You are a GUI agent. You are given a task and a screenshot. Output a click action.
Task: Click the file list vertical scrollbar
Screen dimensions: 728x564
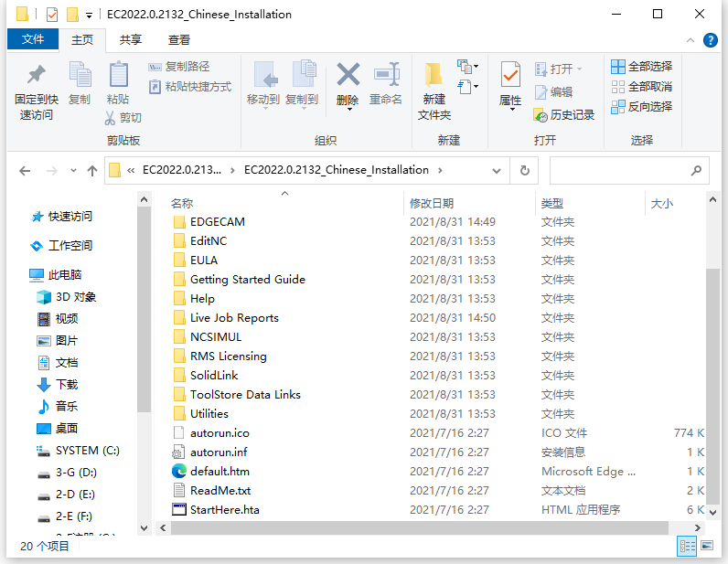pyautogui.click(x=712, y=385)
